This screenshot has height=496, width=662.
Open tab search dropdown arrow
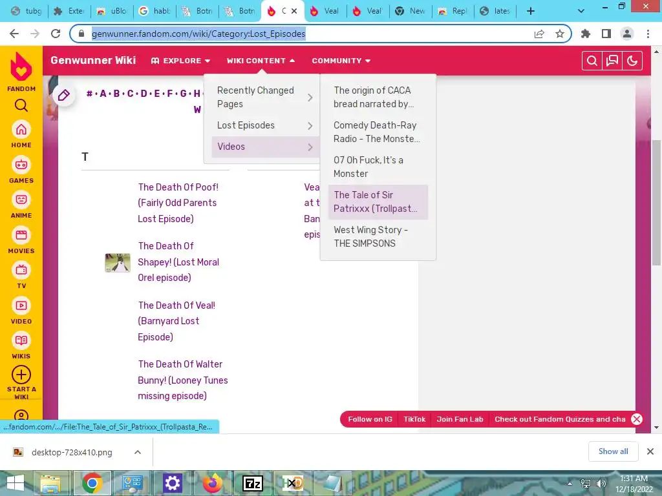(x=581, y=11)
